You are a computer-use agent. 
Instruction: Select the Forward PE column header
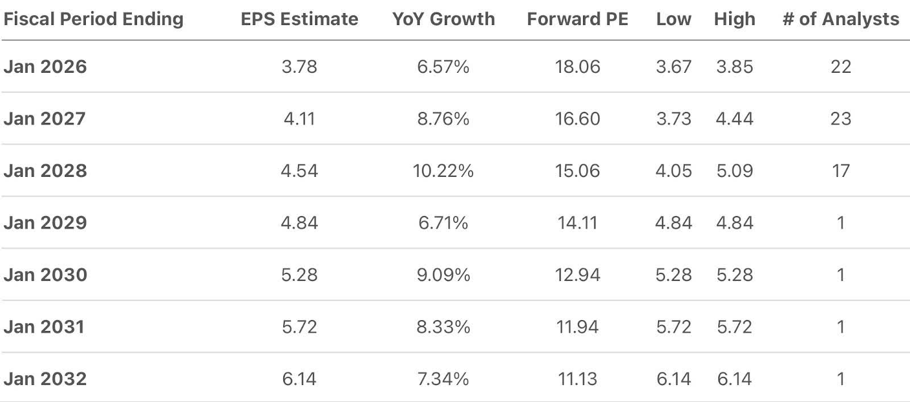pos(577,19)
